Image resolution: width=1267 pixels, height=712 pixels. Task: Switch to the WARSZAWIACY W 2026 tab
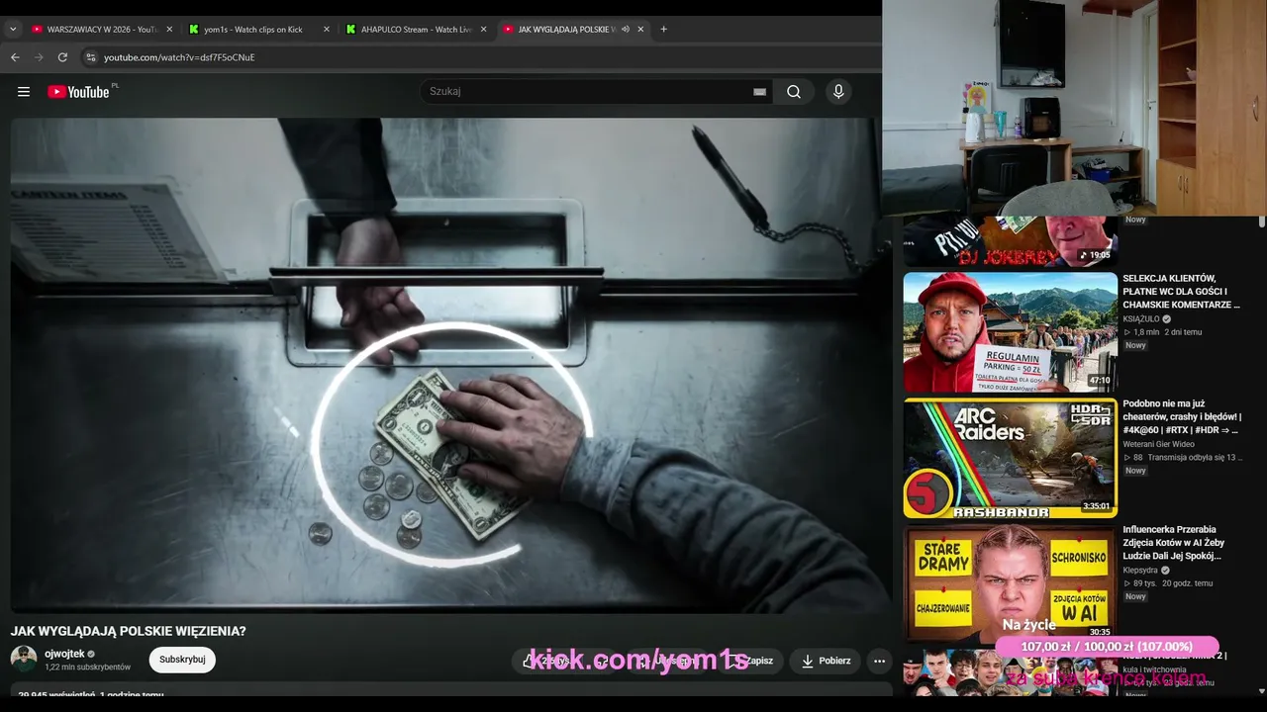[x=100, y=29]
